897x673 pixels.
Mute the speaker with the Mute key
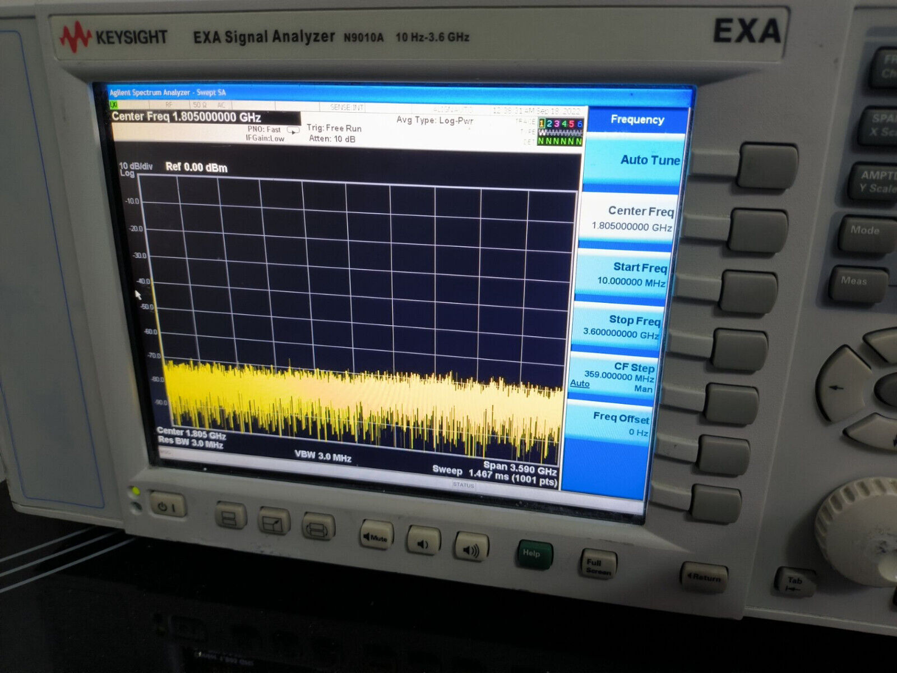376,536
